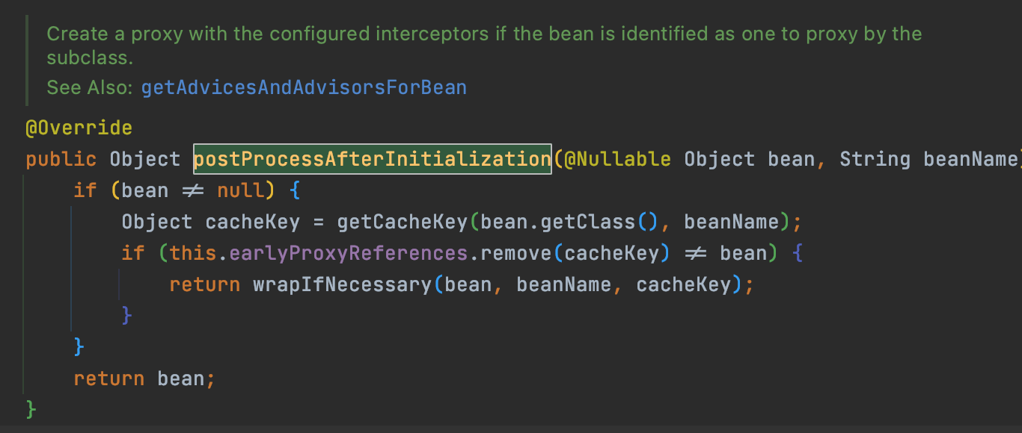Image resolution: width=1022 pixels, height=433 pixels.
Task: Click the 'See Also' documentation label
Action: (x=89, y=87)
